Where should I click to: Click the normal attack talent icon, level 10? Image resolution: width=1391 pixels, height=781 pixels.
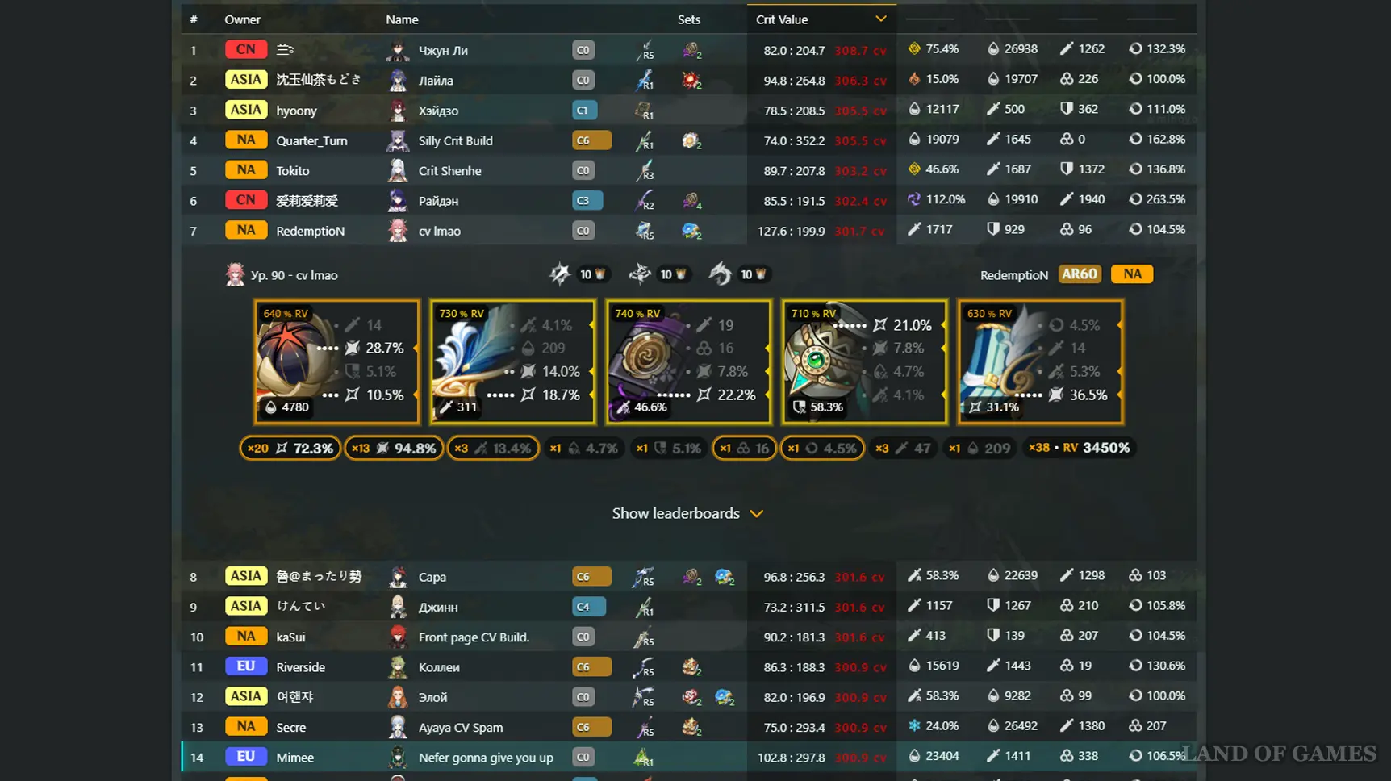[560, 274]
